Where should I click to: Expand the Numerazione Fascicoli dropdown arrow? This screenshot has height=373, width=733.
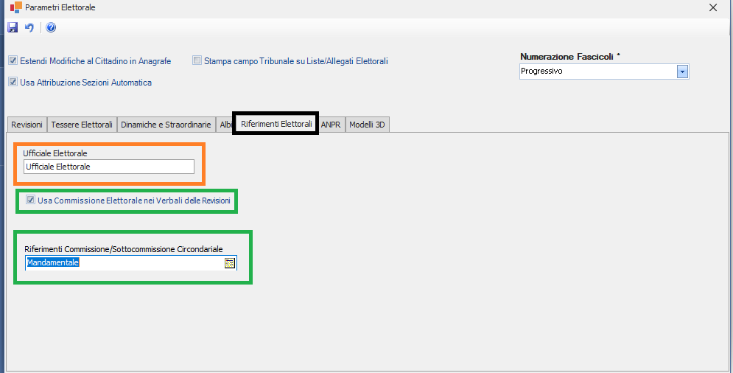pos(682,72)
